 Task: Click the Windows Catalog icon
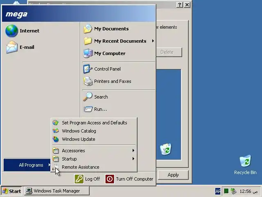point(56,131)
